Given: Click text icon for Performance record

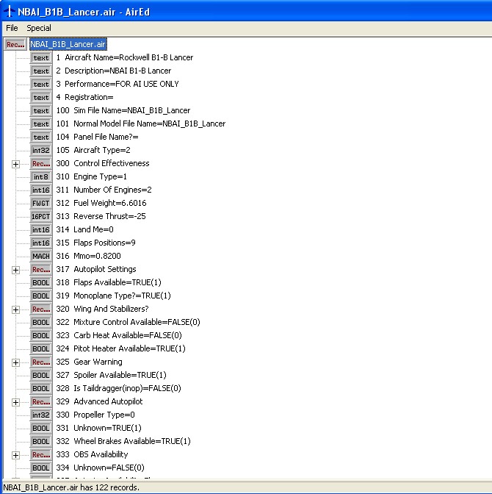Looking at the screenshot, I should pyautogui.click(x=41, y=84).
